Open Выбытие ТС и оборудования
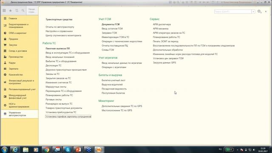The image size is (272, 153). click(x=61, y=61)
